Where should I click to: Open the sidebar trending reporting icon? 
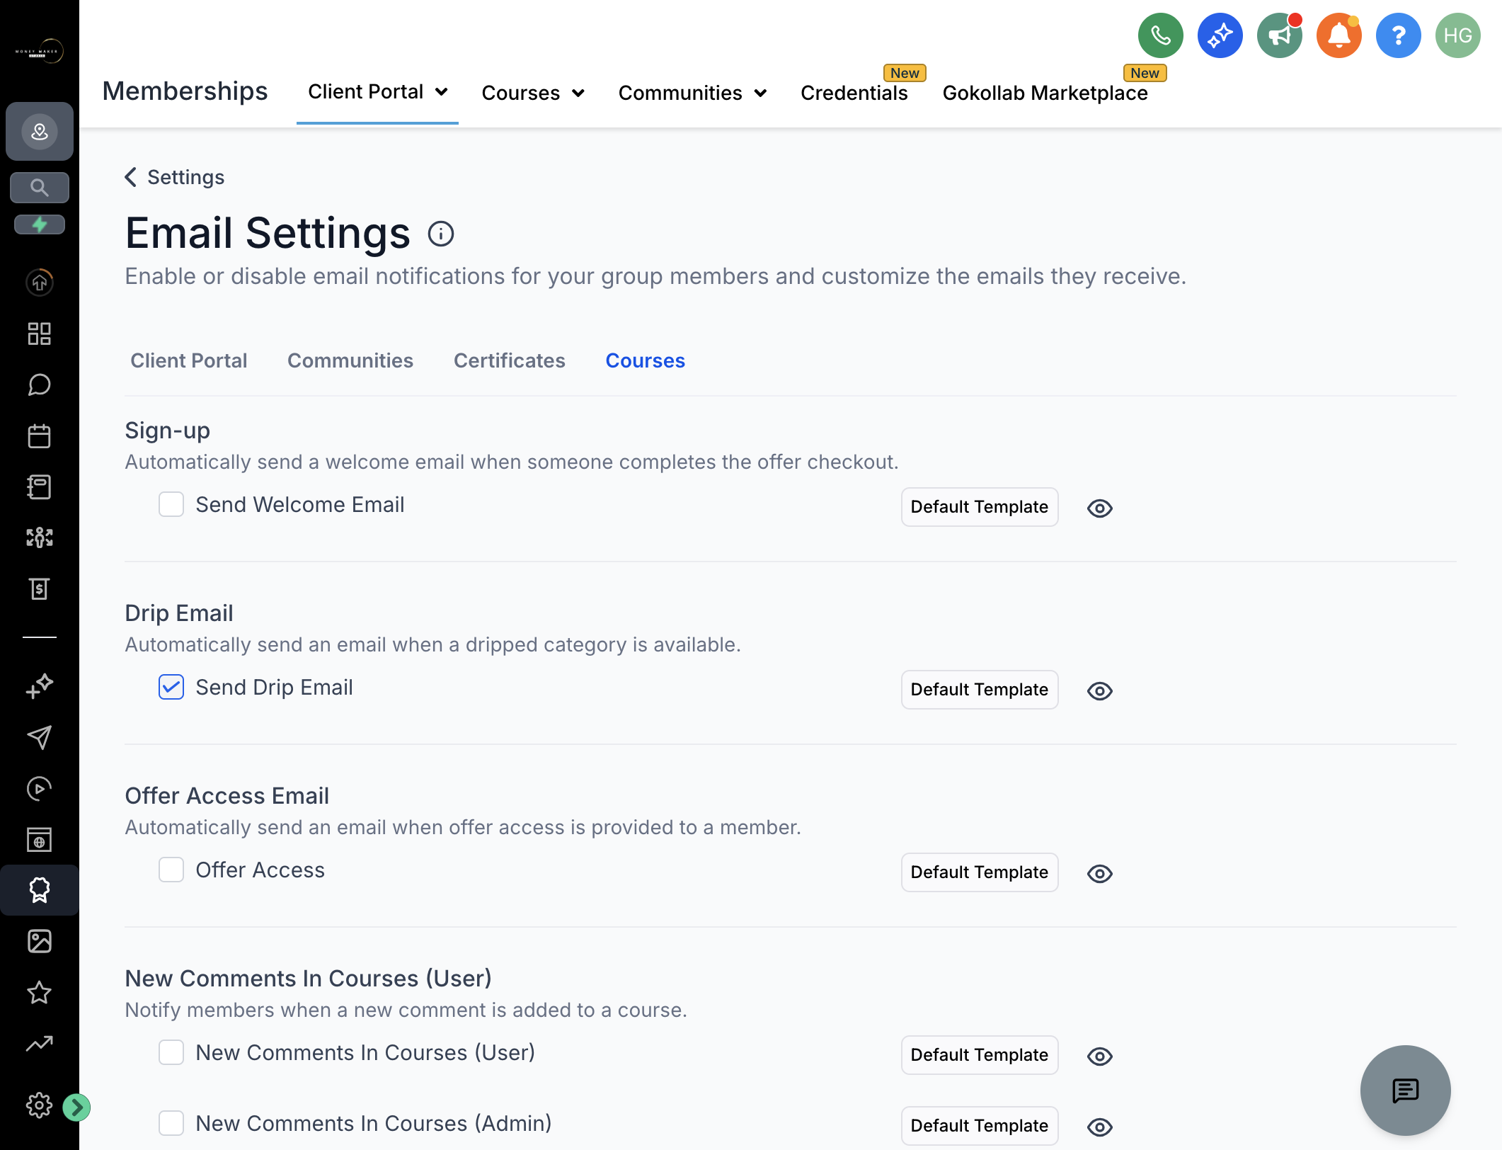(x=40, y=1043)
